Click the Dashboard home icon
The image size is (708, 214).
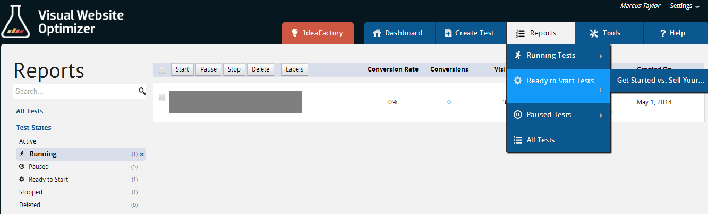(x=377, y=33)
